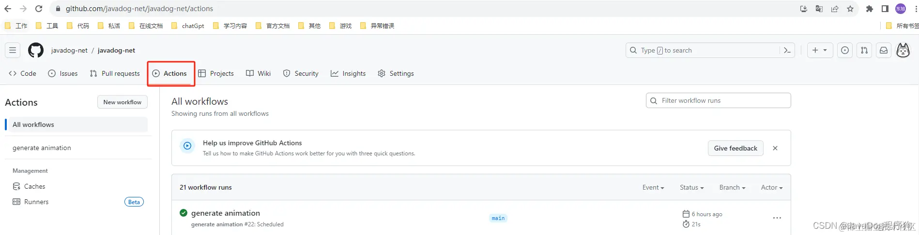Image resolution: width=919 pixels, height=235 pixels.
Task: Expand the Actor filter dropdown
Action: 772,187
